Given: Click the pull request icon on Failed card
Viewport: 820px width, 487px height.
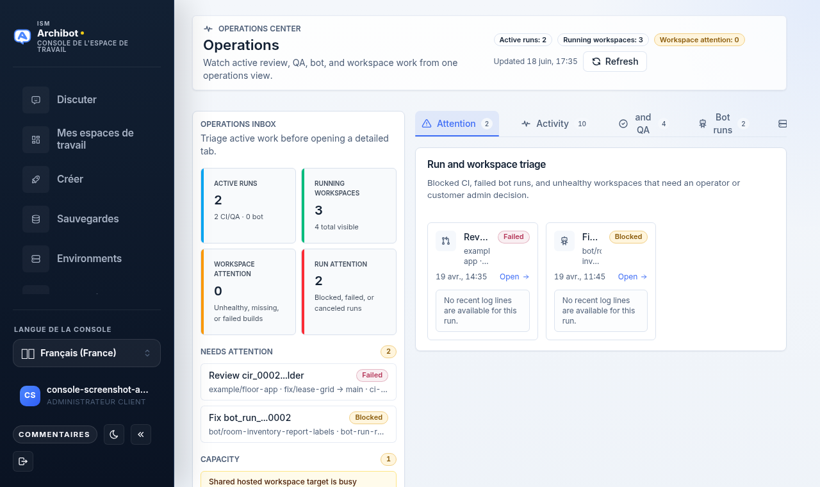Looking at the screenshot, I should click(x=446, y=241).
